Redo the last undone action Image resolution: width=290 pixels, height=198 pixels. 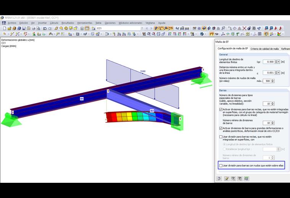50,29
